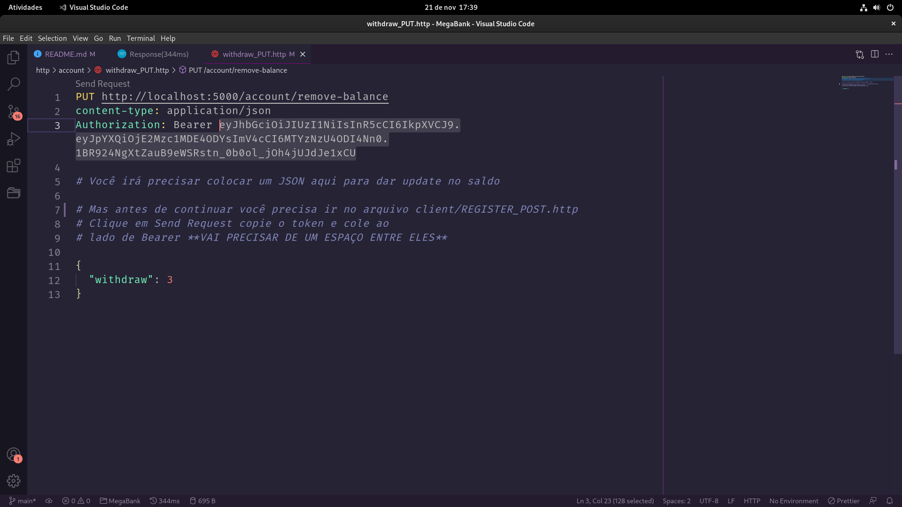Viewport: 902px width, 507px height.
Task: Click the main* git branch indicator
Action: 23,501
